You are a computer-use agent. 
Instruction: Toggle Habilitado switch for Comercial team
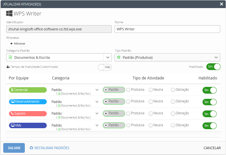tap(210, 90)
